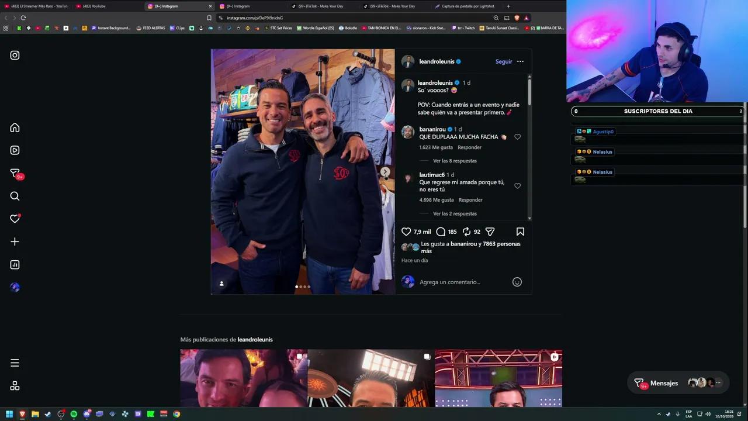Like the post with the heart icon
This screenshot has width=748, height=421.
click(x=406, y=232)
